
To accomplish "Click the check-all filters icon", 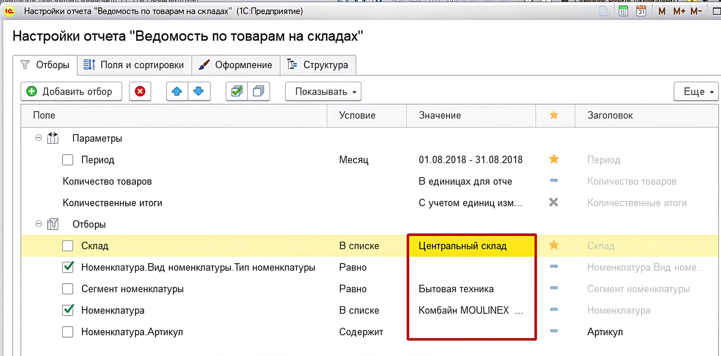I will (237, 91).
